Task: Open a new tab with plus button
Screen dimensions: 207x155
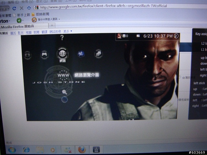Action: (x=52, y=25)
